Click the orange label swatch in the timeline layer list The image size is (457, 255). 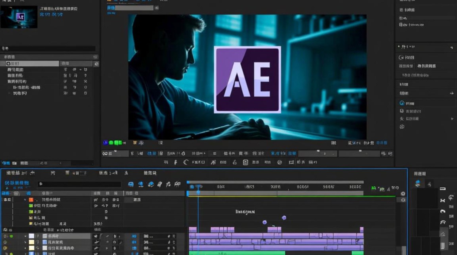[x=31, y=200]
